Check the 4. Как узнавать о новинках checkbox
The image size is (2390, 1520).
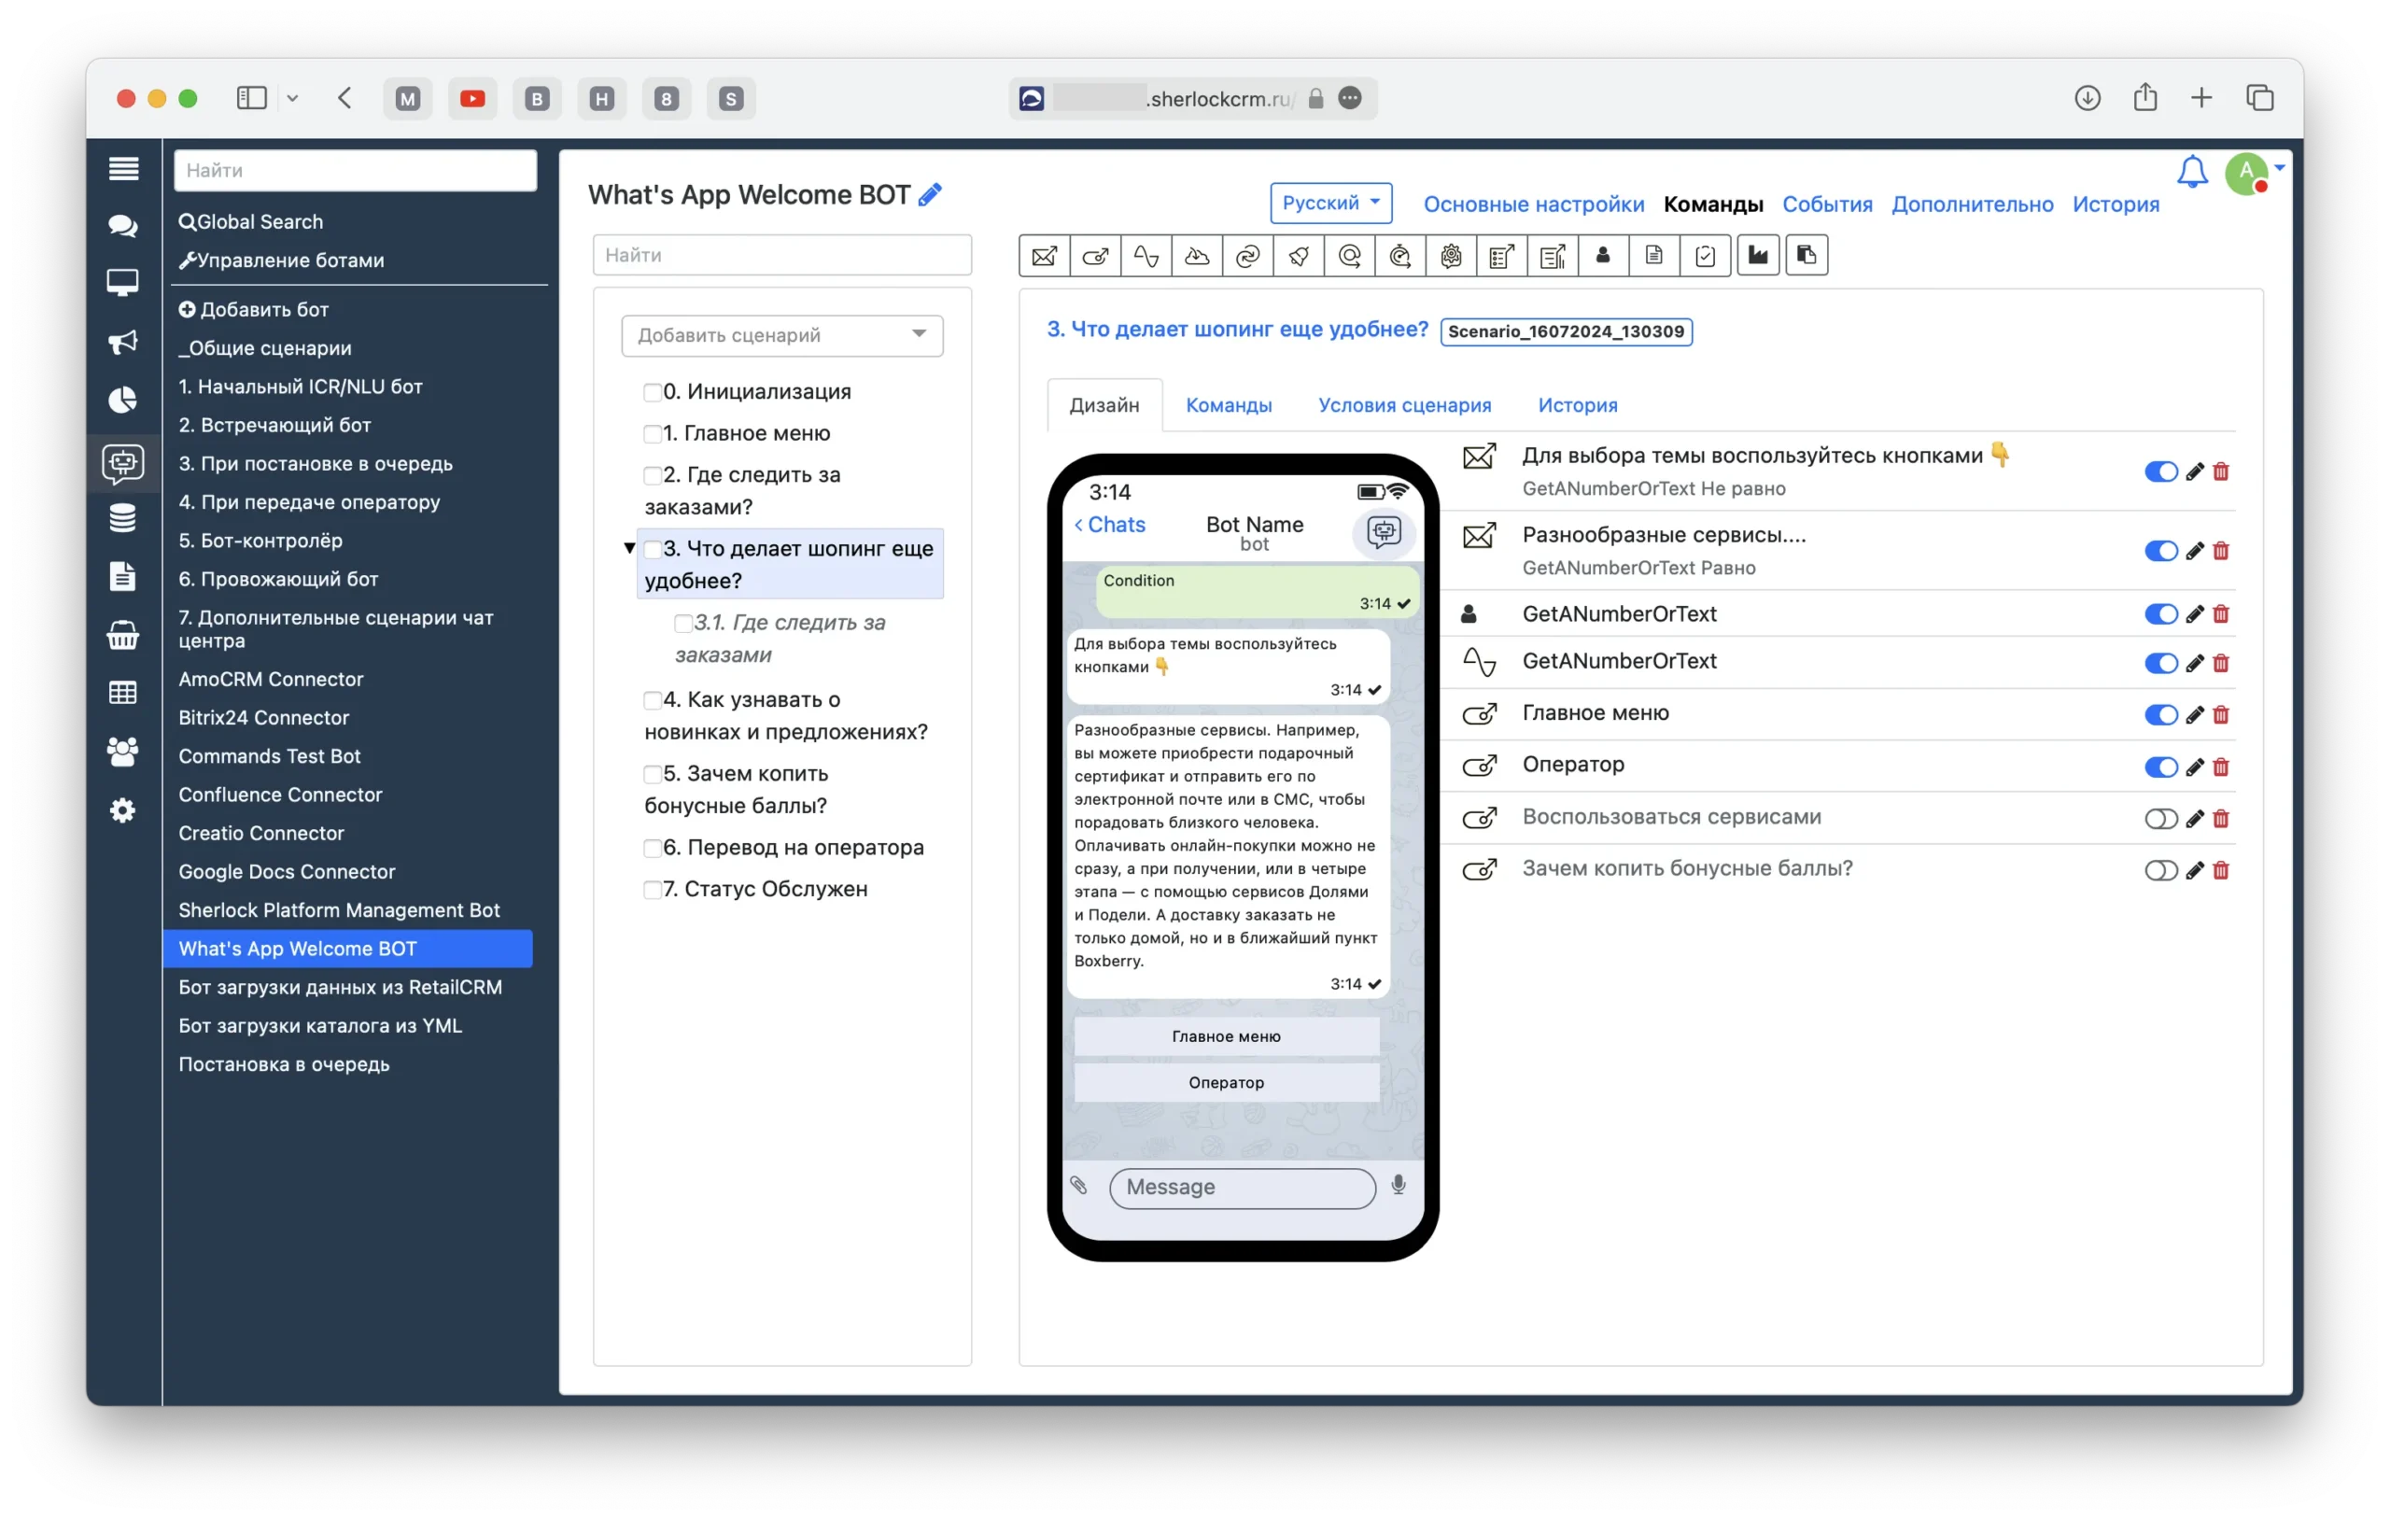(x=652, y=701)
